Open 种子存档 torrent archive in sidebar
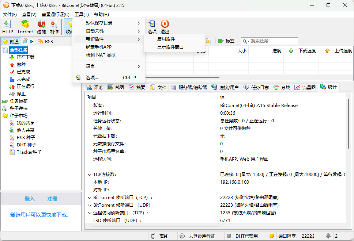 [15, 108]
